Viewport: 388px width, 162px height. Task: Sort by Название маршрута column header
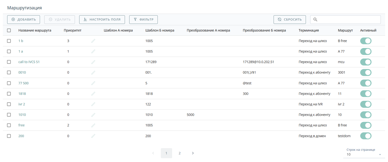click(35, 31)
